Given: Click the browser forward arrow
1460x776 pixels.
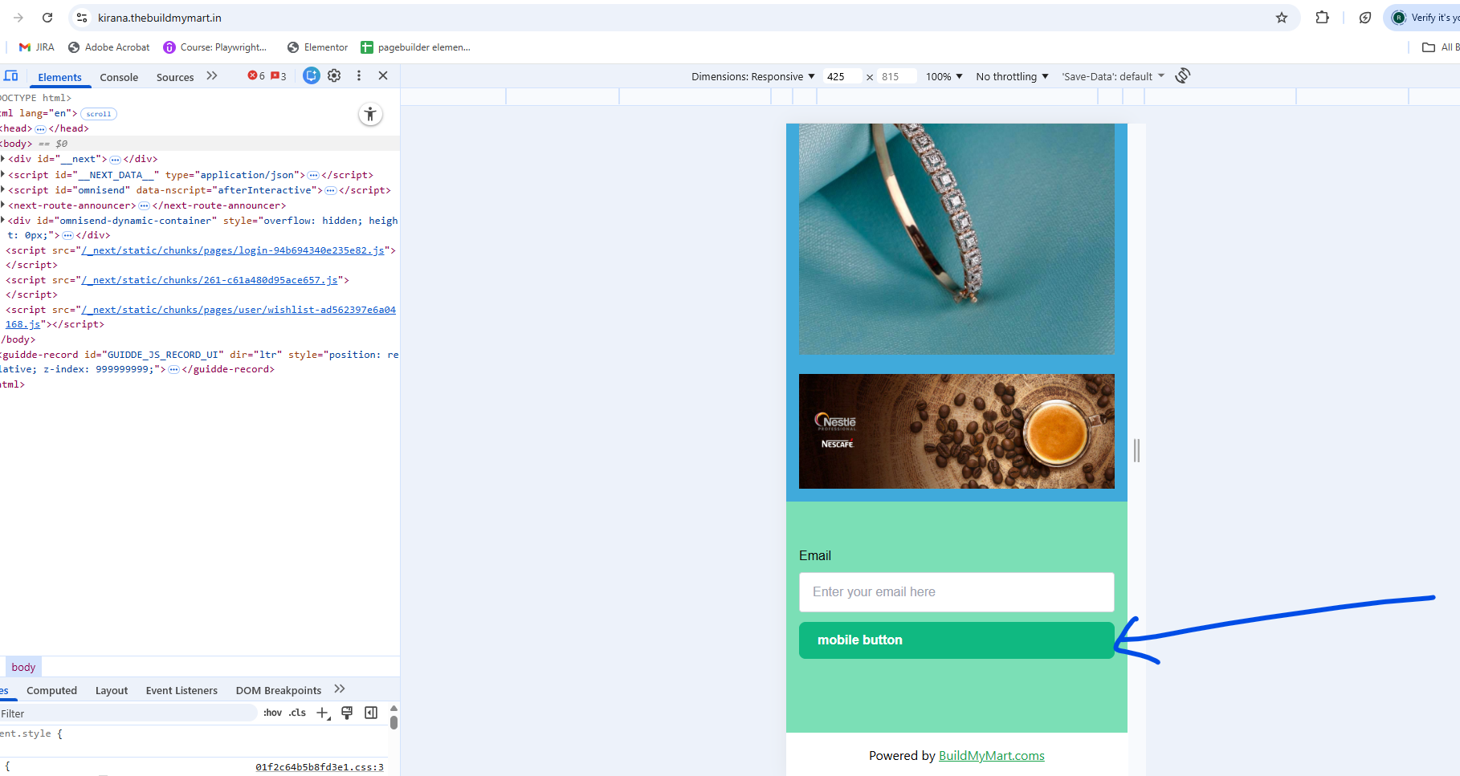Looking at the screenshot, I should click(x=18, y=18).
